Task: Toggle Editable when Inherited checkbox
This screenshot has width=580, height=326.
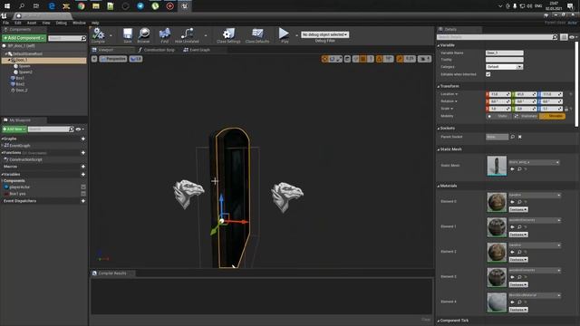Action: click(x=488, y=74)
